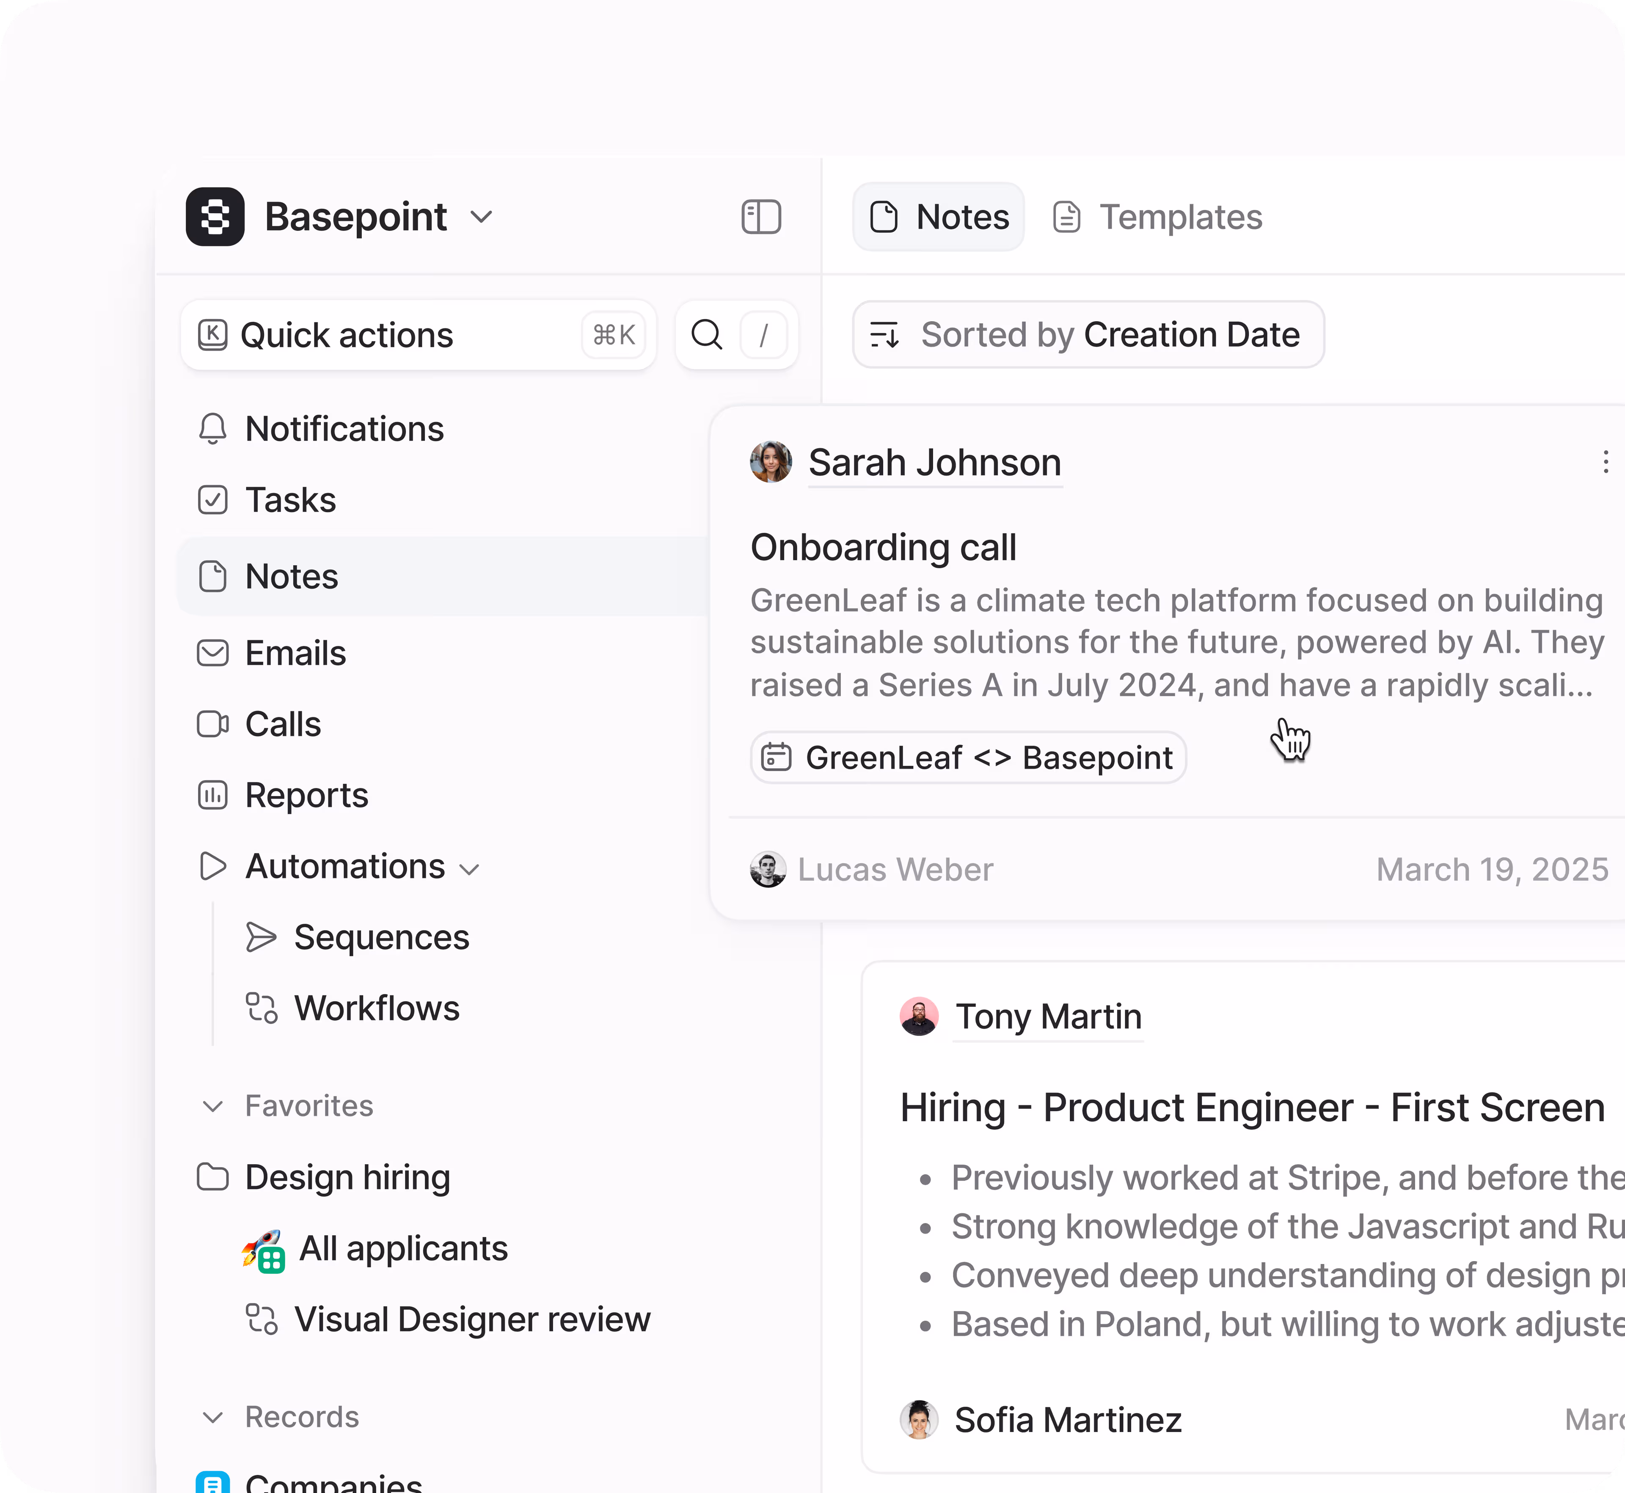Screen dimensions: 1625x1493
Task: Click the Tasks checkmark icon
Action: 212,500
